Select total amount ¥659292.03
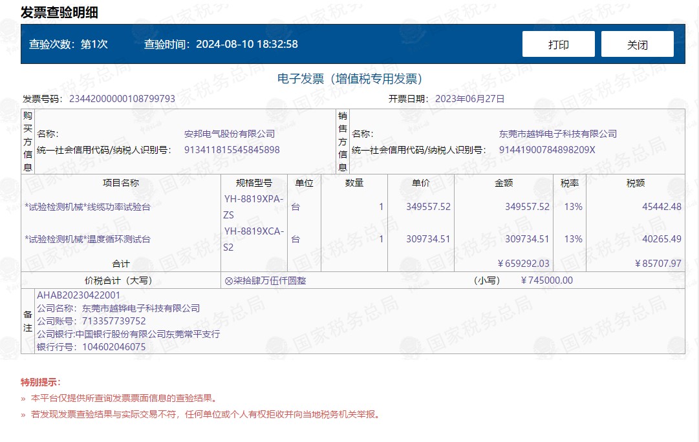Screen dimensions: 699x442 523,264
